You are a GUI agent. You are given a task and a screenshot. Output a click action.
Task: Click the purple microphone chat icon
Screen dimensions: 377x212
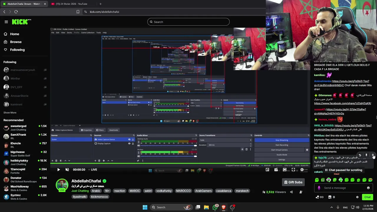(319, 188)
